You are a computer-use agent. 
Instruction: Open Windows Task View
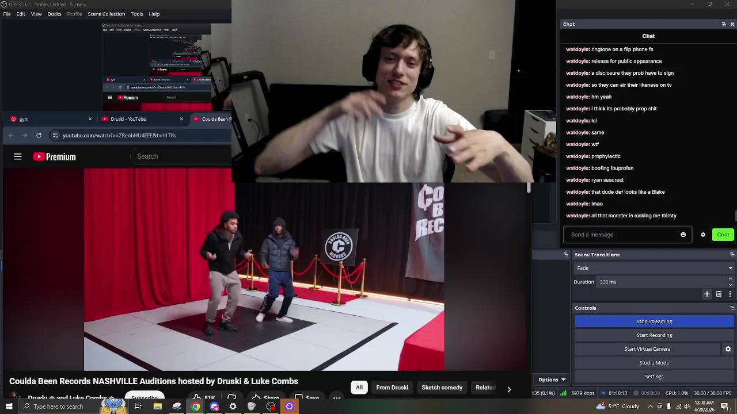138,407
